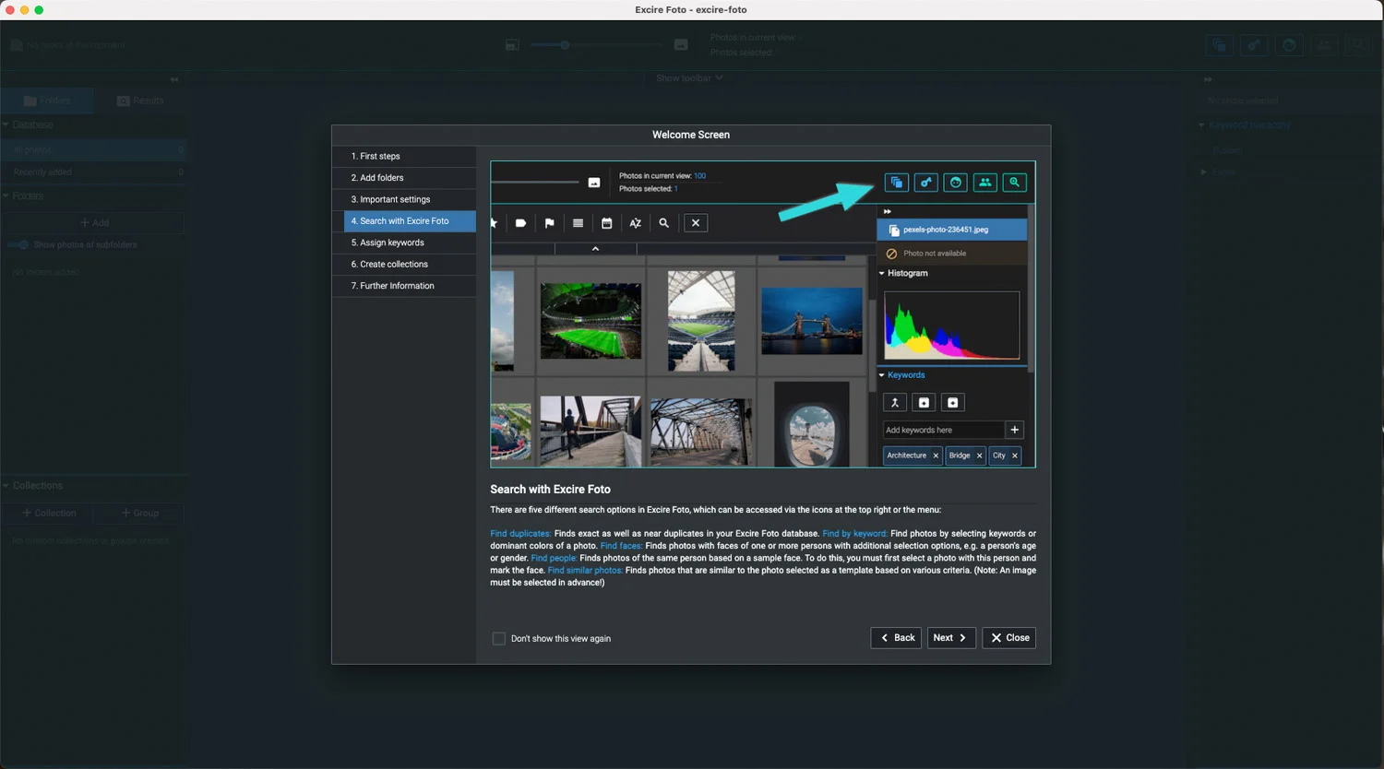
Task: Click the dimmed Find people group icon
Action: (1324, 45)
